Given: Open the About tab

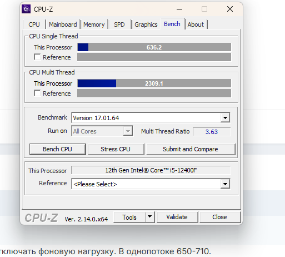Looking at the screenshot, I should point(196,24).
